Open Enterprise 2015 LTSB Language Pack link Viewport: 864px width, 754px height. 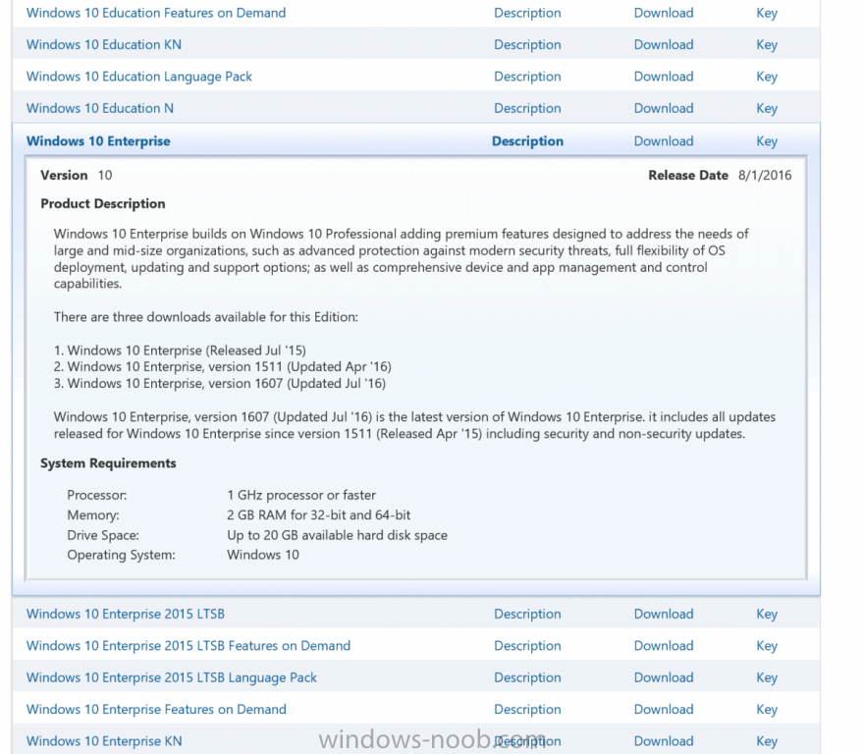(x=172, y=677)
